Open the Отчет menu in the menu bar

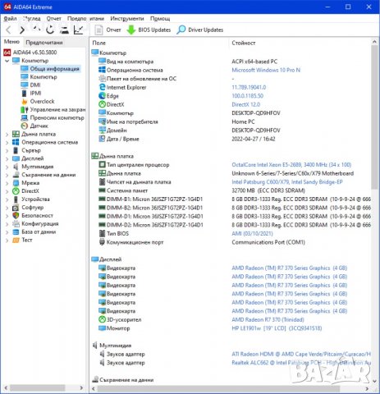pos(53,18)
